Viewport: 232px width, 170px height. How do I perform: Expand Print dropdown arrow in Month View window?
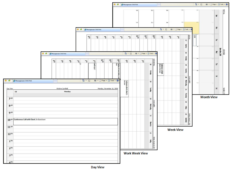[209, 5]
